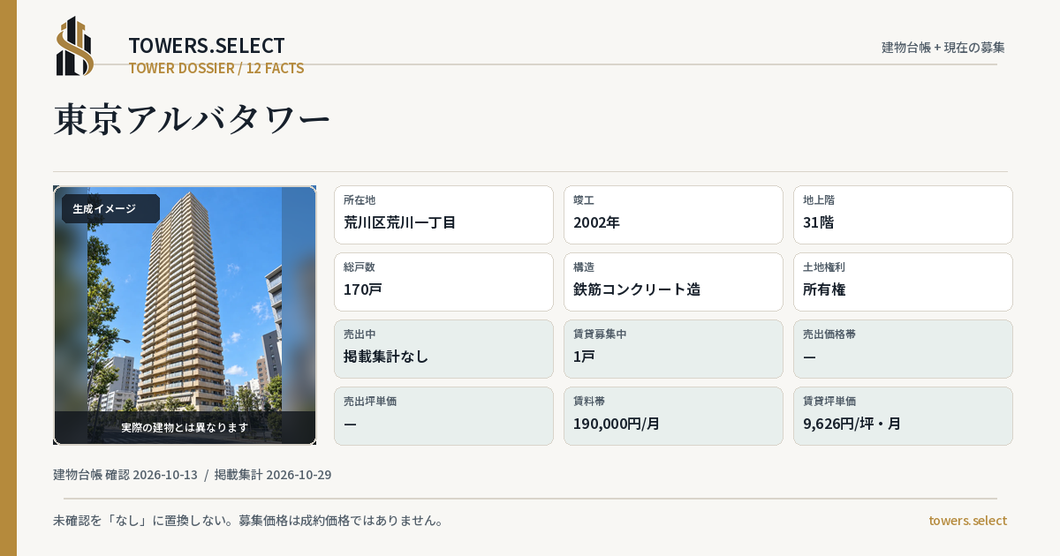The width and height of the screenshot is (1060, 556).
Task: Click the 実際の建物とは異なります caption
Action: 185,427
